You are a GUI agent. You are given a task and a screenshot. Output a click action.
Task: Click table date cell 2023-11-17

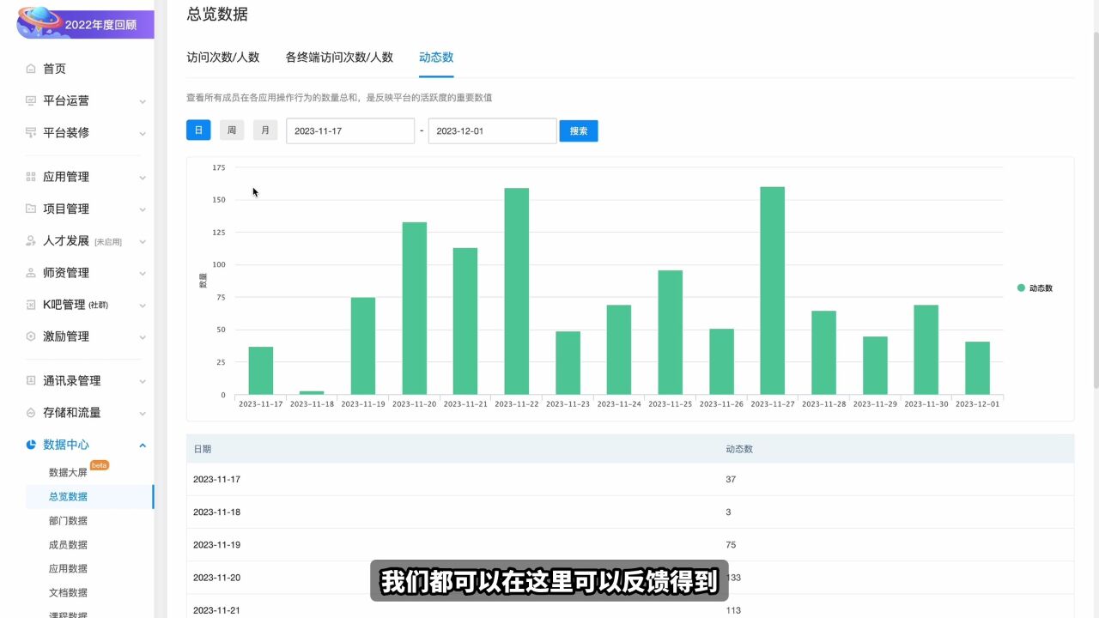[x=216, y=480]
